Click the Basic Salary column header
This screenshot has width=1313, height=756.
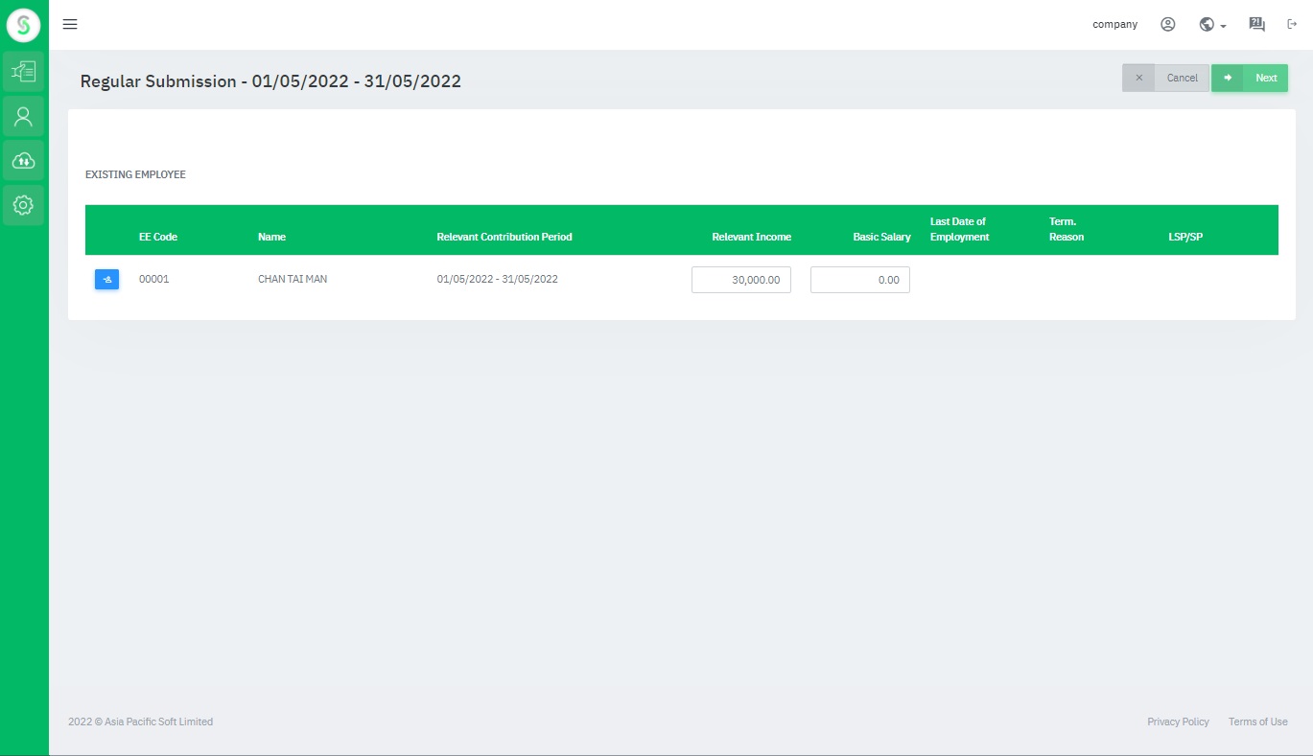[881, 237]
